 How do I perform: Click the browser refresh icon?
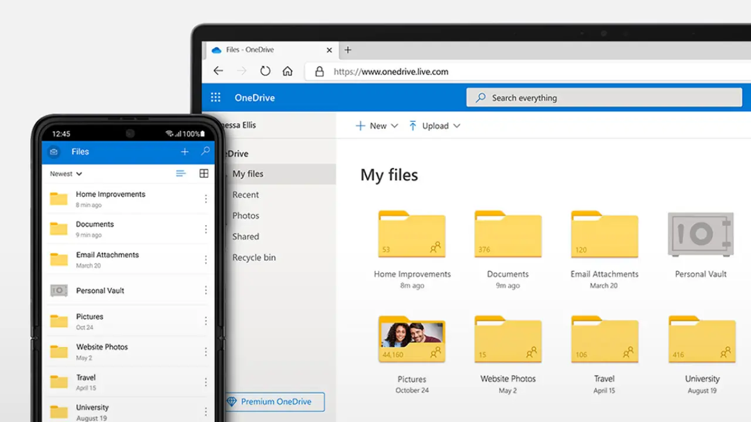265,71
